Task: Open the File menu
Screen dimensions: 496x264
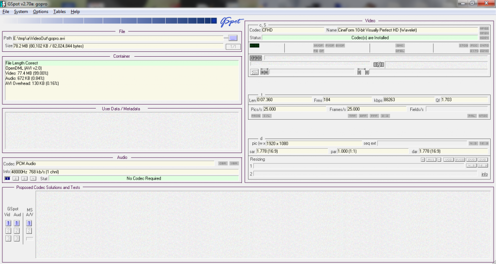Action: (6, 12)
